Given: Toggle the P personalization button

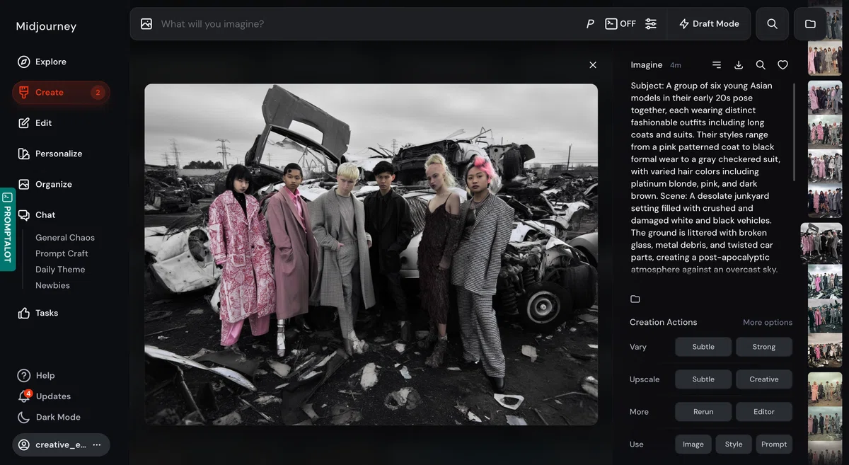Looking at the screenshot, I should [x=590, y=24].
